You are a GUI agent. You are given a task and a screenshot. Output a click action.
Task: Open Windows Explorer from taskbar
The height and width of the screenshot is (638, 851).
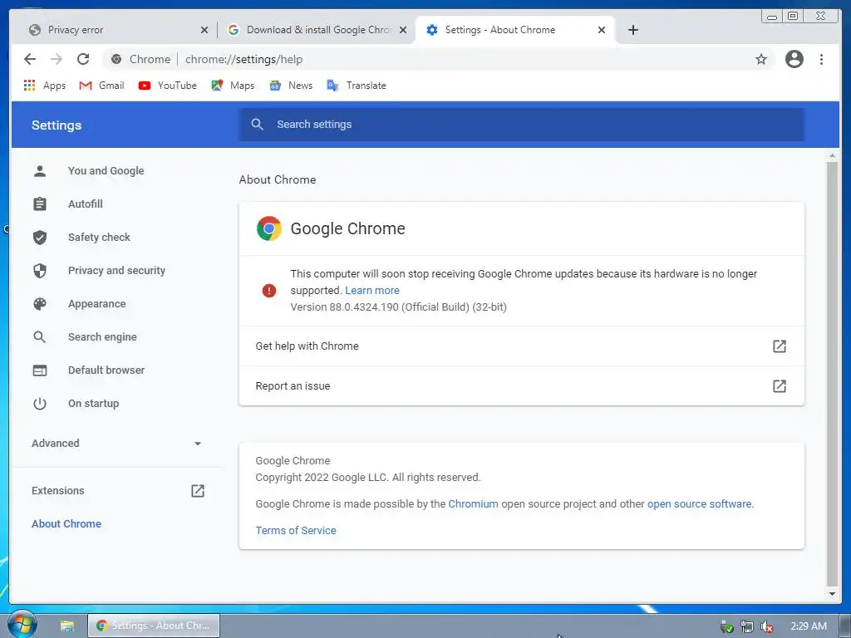pos(66,626)
